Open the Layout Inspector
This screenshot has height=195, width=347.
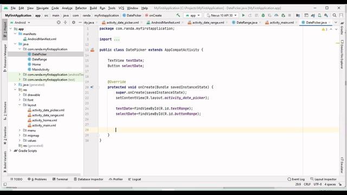pyautogui.click(x=323, y=179)
